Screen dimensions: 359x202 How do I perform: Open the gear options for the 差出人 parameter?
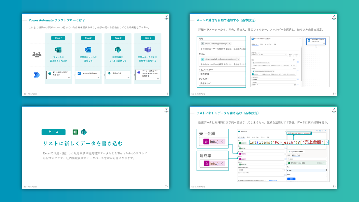294,68
